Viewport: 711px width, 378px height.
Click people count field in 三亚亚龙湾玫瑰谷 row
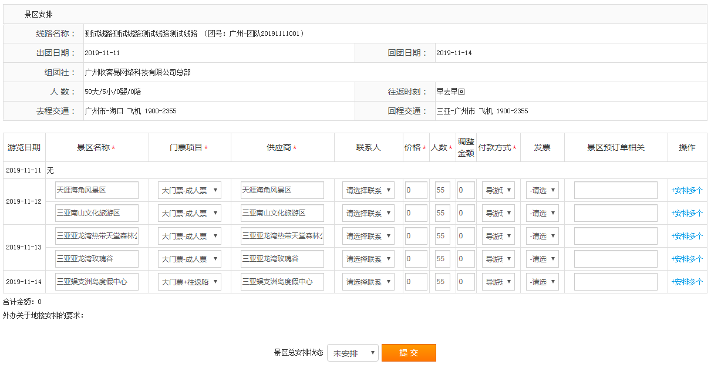point(443,259)
